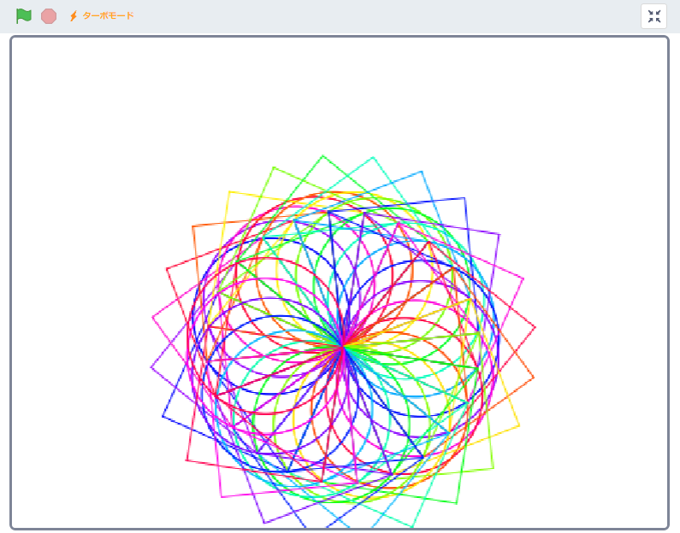Screen dimensions: 680x533
Task: Click the magenta square corner on the right side
Action: (523, 278)
